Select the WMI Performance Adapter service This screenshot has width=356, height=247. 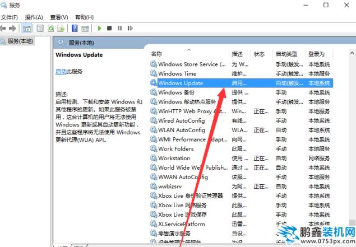tap(241, 139)
